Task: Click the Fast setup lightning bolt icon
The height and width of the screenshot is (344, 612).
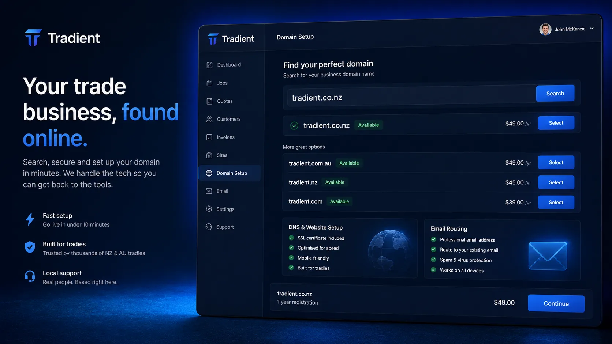Action: [x=30, y=219]
